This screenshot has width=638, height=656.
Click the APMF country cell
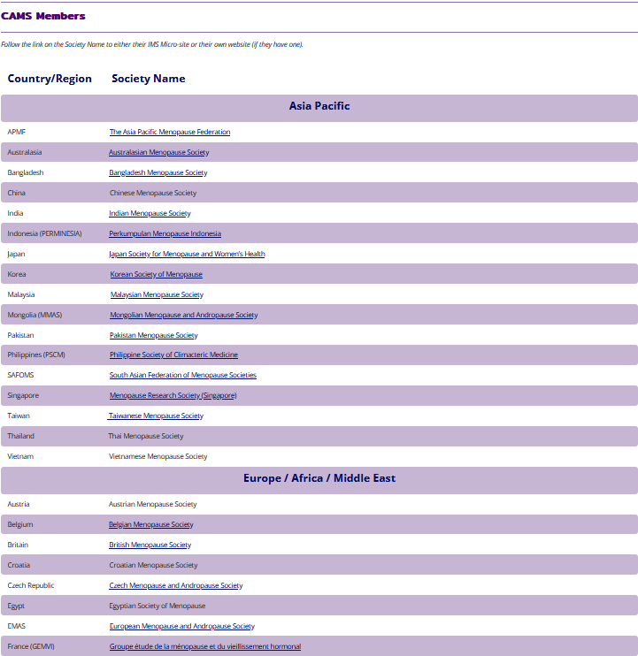point(16,132)
